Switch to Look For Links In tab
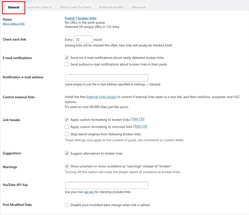Viewport: 249px width, 215px height. [39, 7]
